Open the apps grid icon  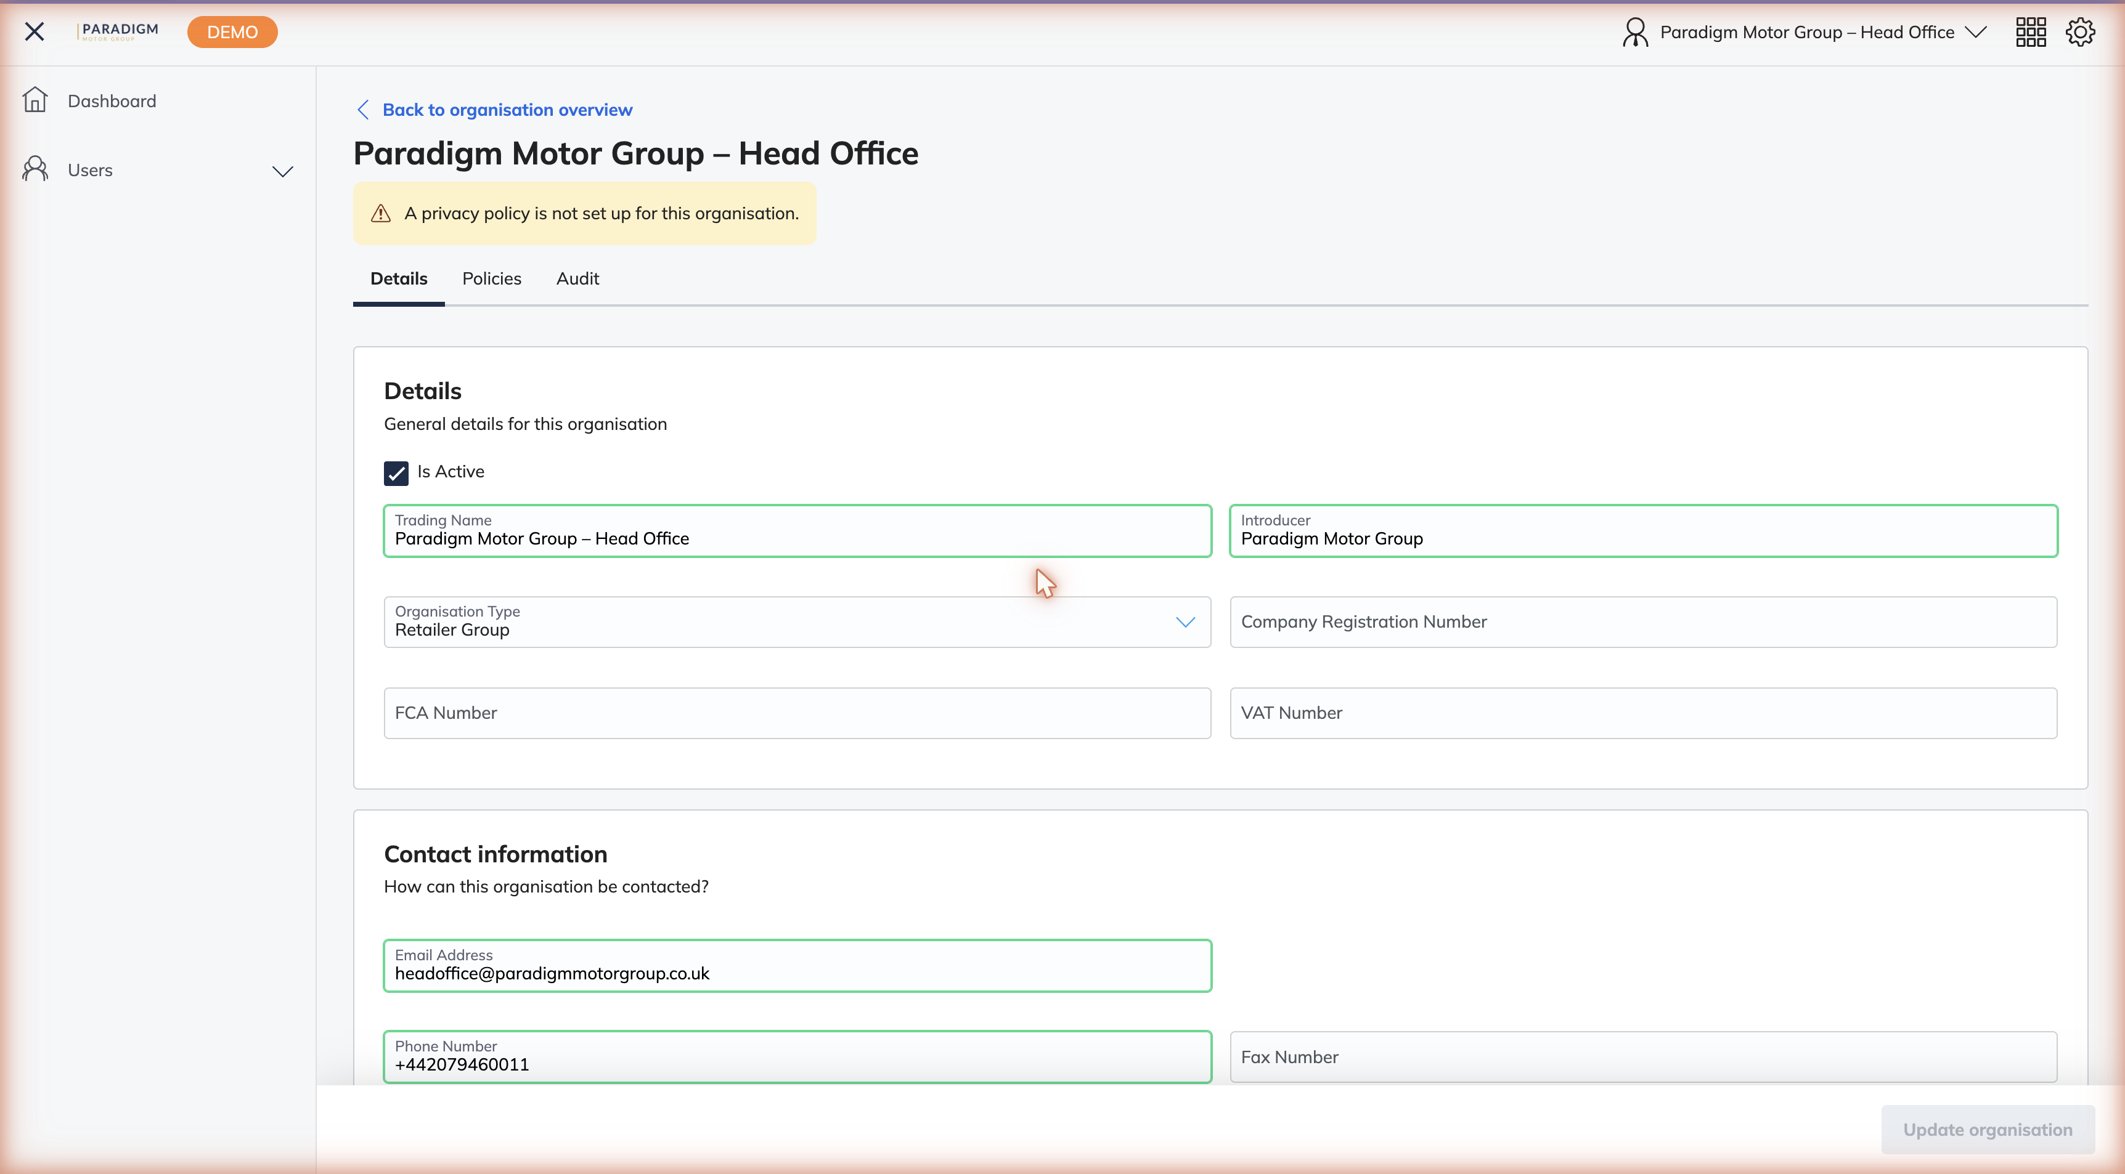coord(2031,32)
